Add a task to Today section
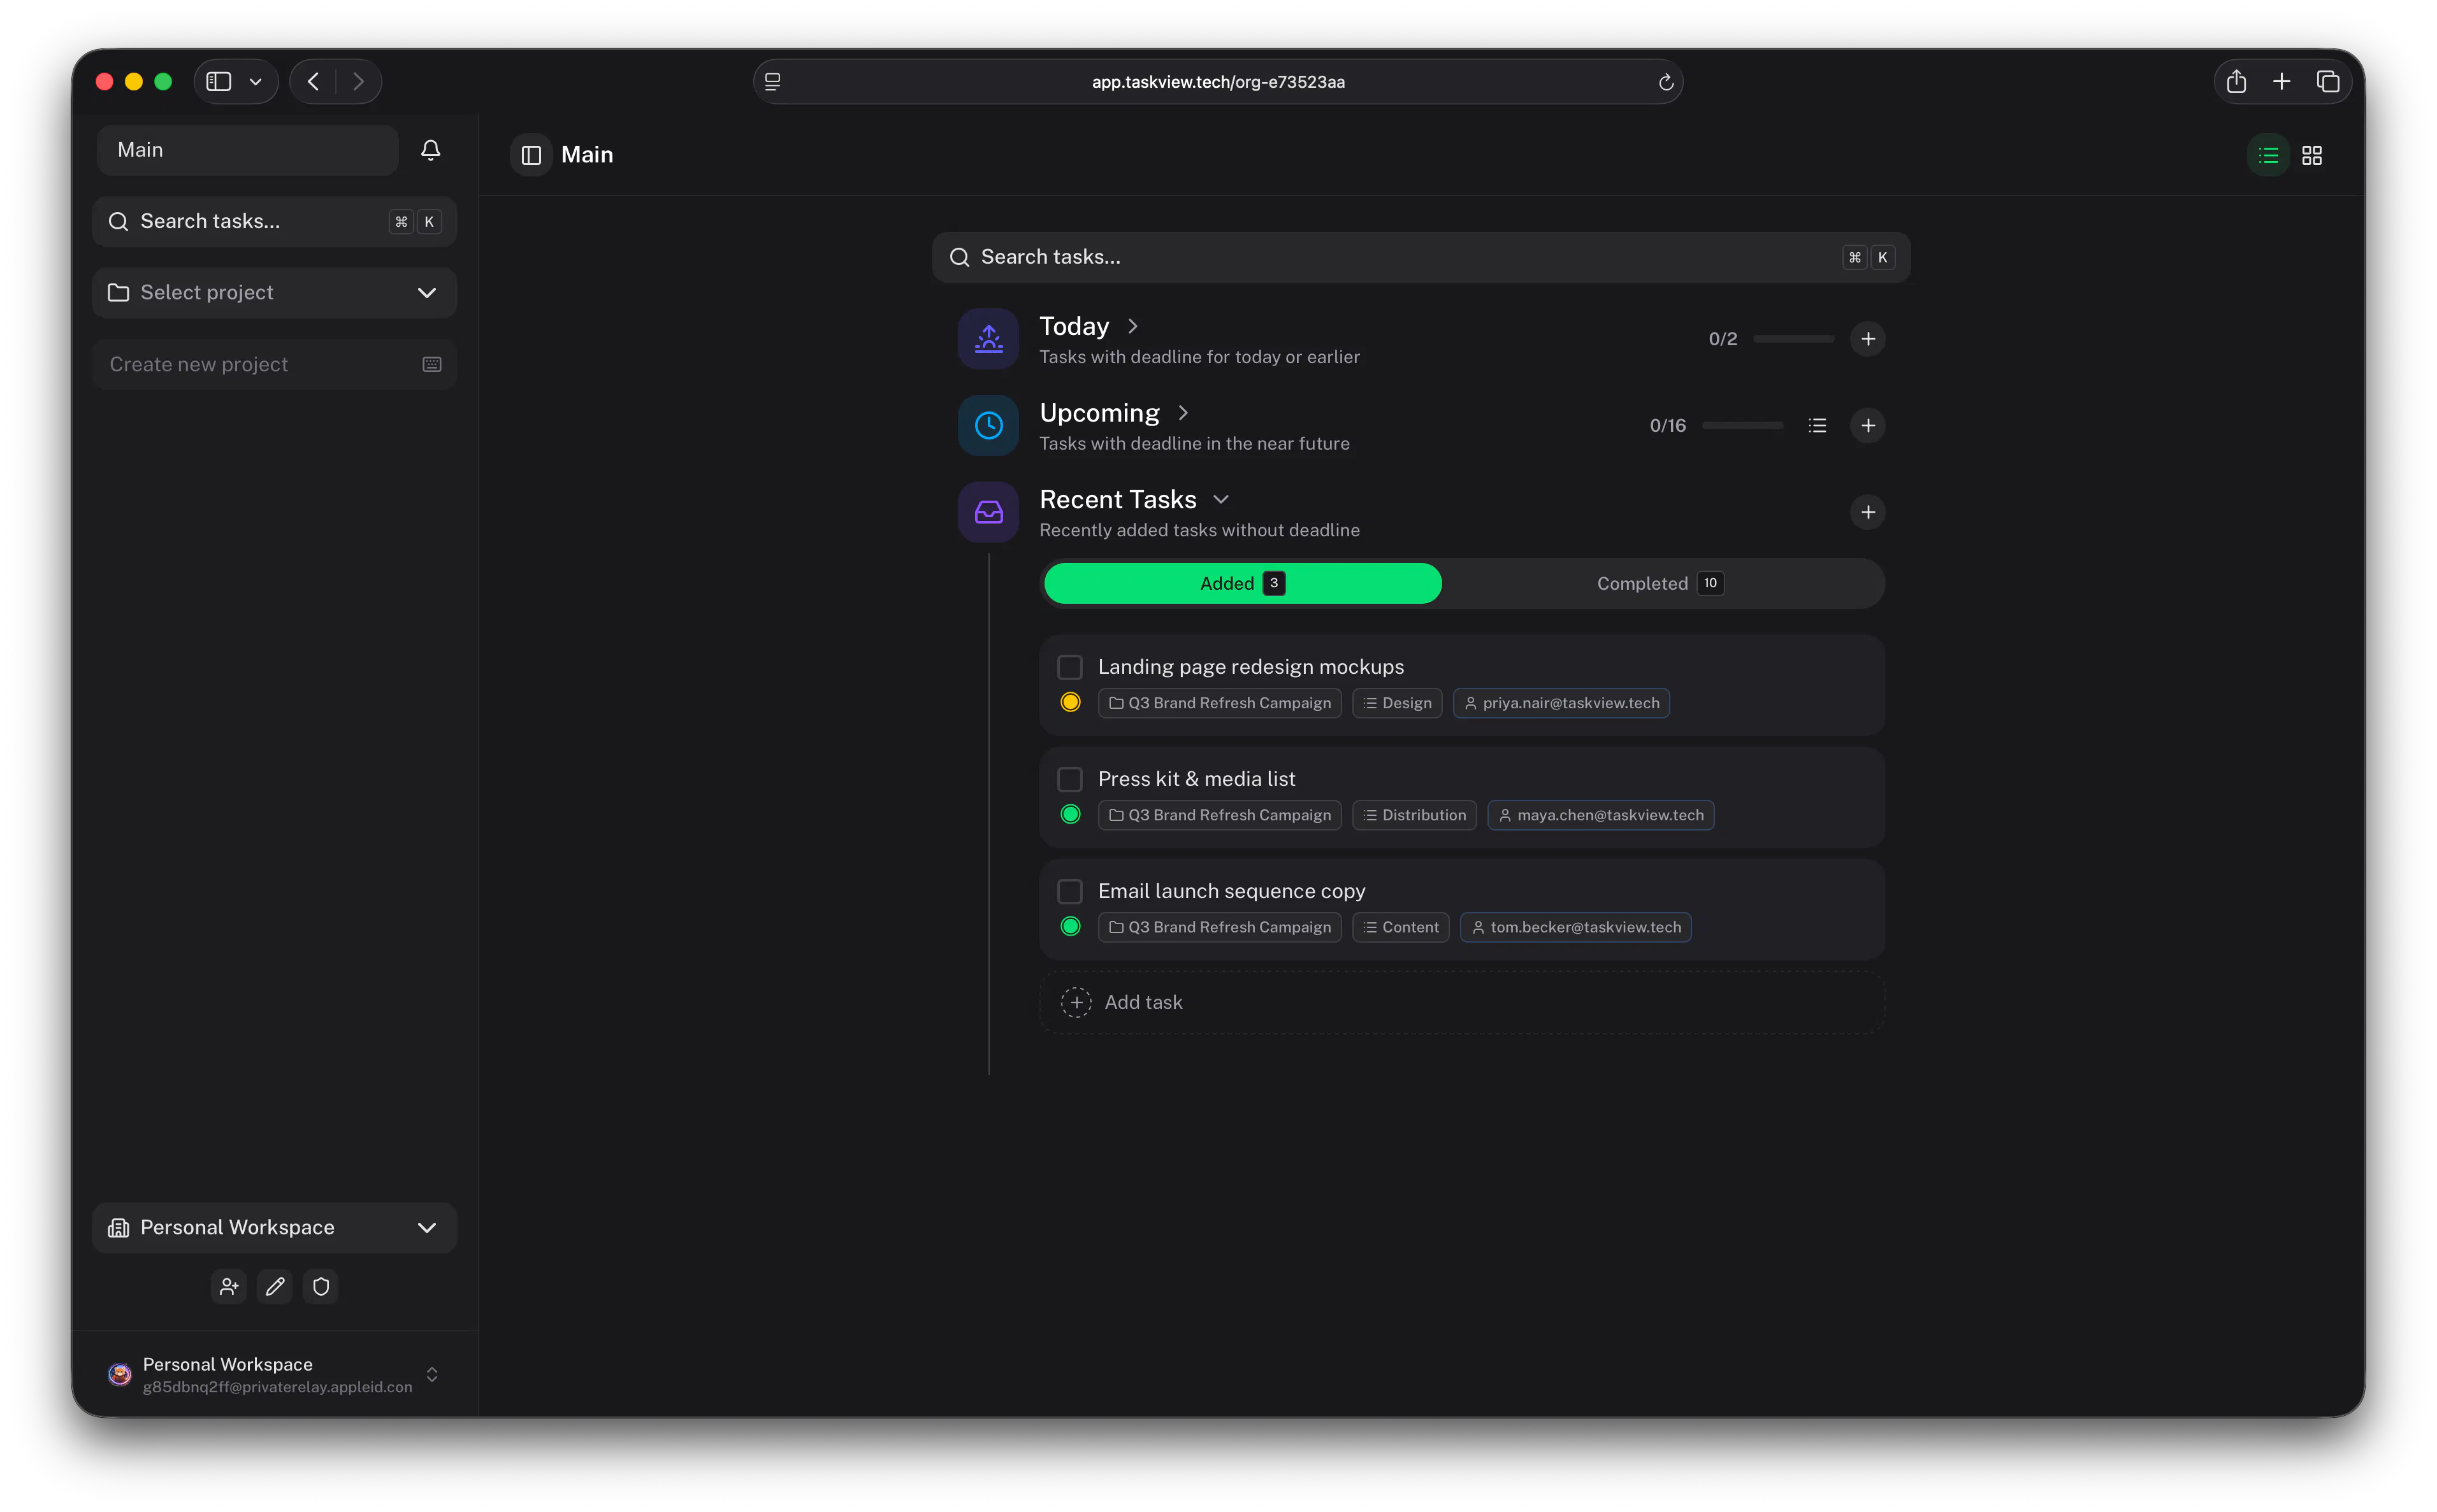Viewport: 2437px width, 1512px height. 1867,339
